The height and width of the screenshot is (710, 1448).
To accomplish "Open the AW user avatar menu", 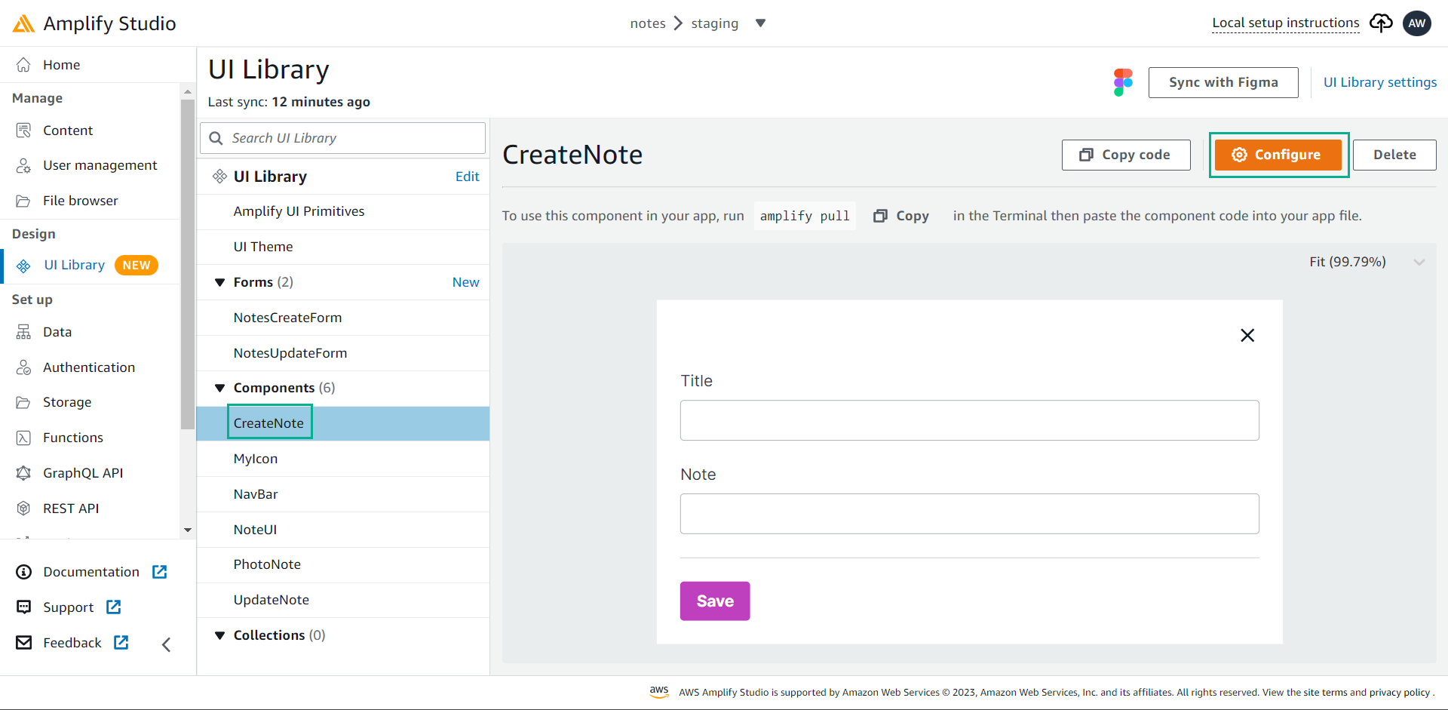I will point(1417,23).
